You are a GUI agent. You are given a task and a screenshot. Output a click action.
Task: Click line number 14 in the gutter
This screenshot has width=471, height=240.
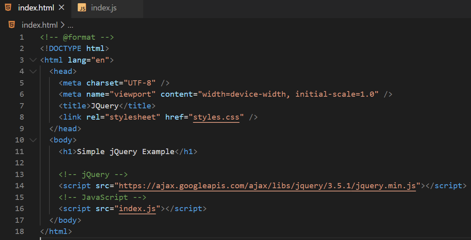[x=19, y=185]
